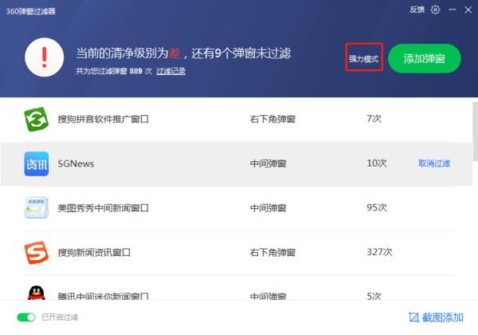Switch to 强力模式 mode
This screenshot has width=478, height=335.
(364, 59)
